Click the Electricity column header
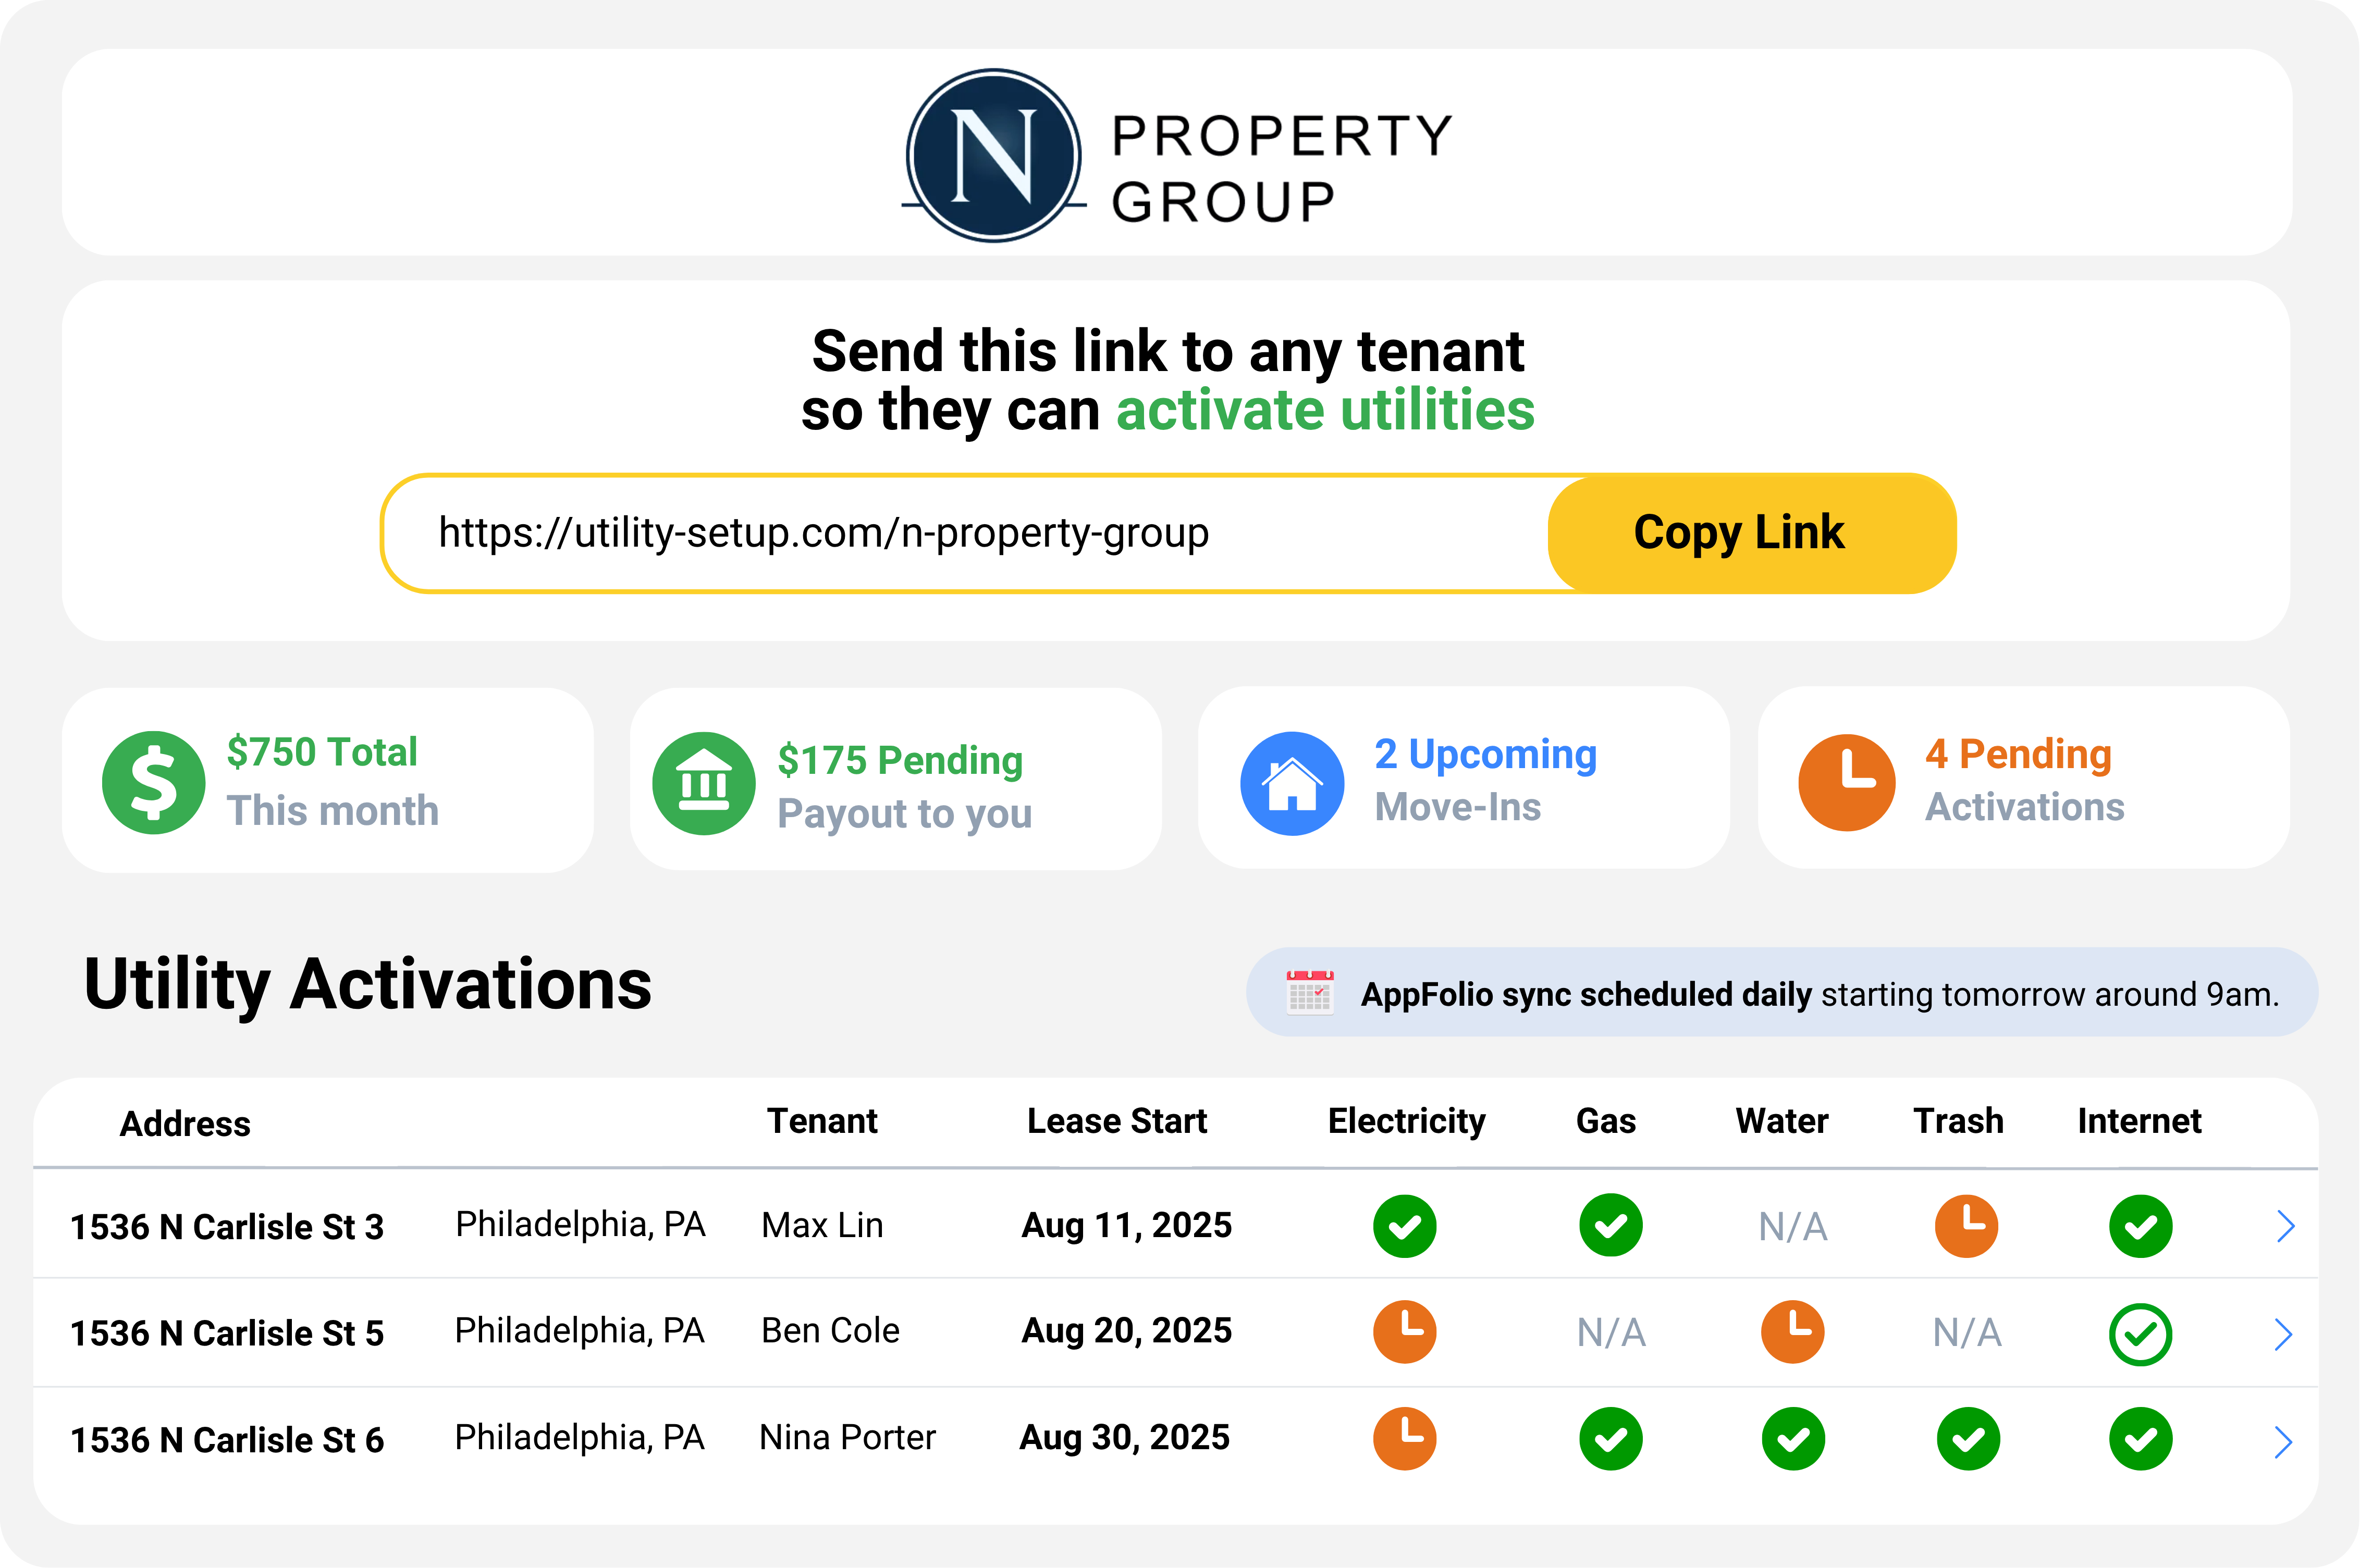The image size is (2360, 1568). click(x=1406, y=1121)
